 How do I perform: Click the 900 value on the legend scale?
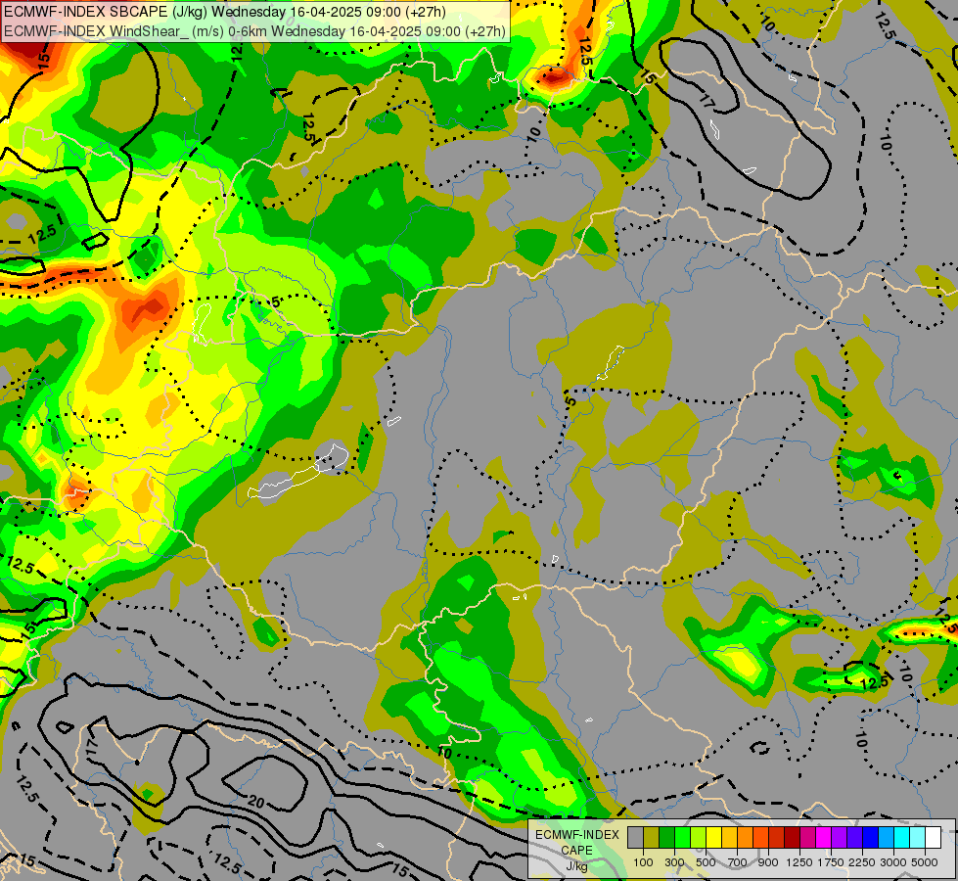point(768,862)
